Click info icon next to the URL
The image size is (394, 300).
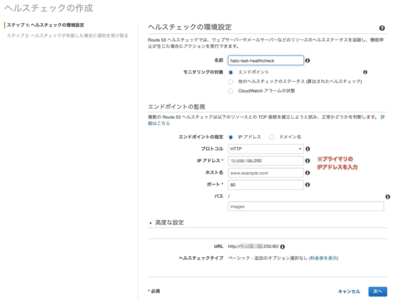tap(283, 247)
